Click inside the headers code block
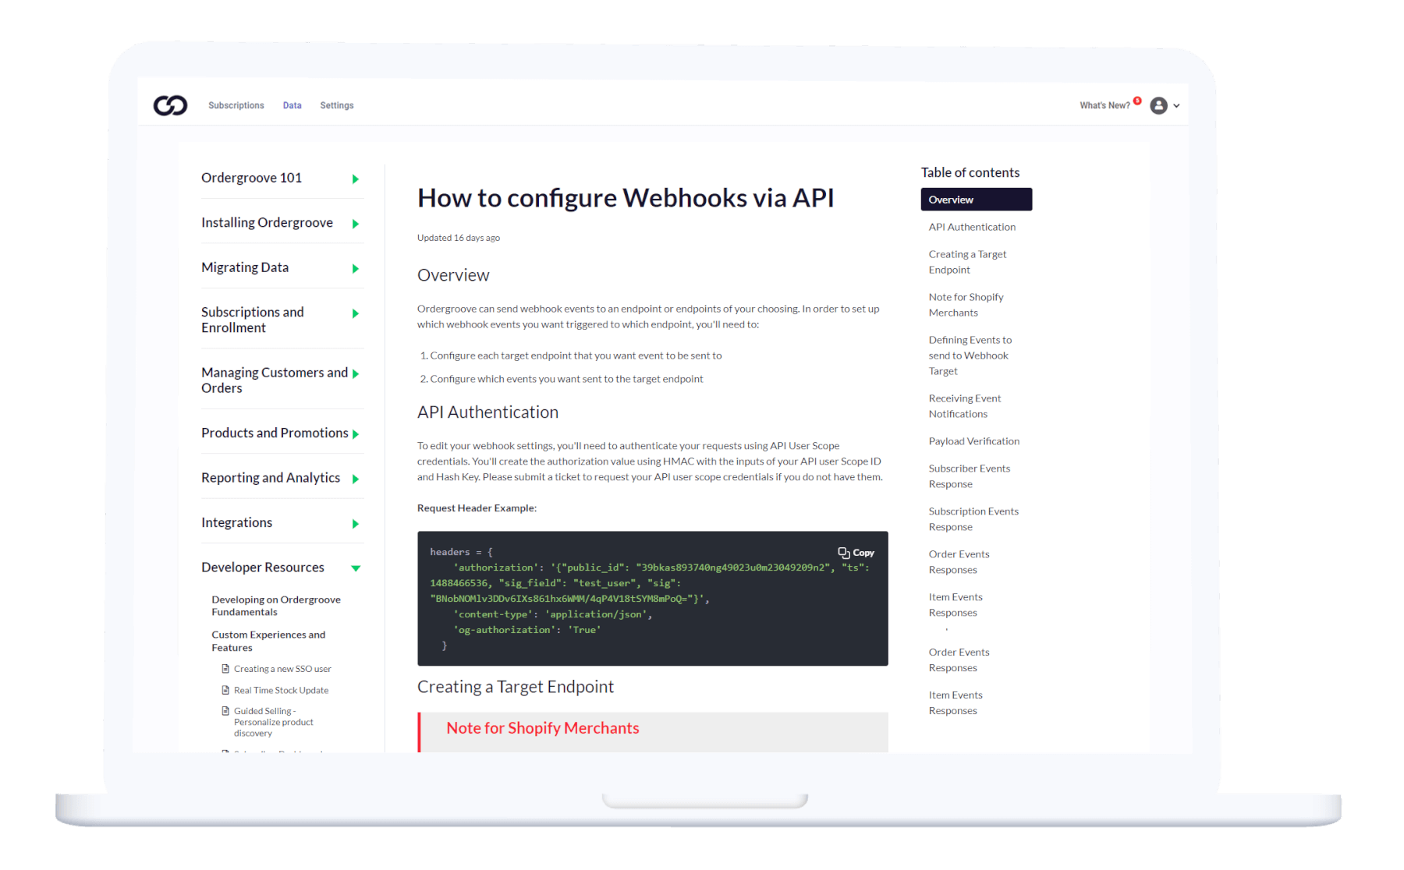Image resolution: width=1404 pixels, height=870 pixels. point(653,599)
